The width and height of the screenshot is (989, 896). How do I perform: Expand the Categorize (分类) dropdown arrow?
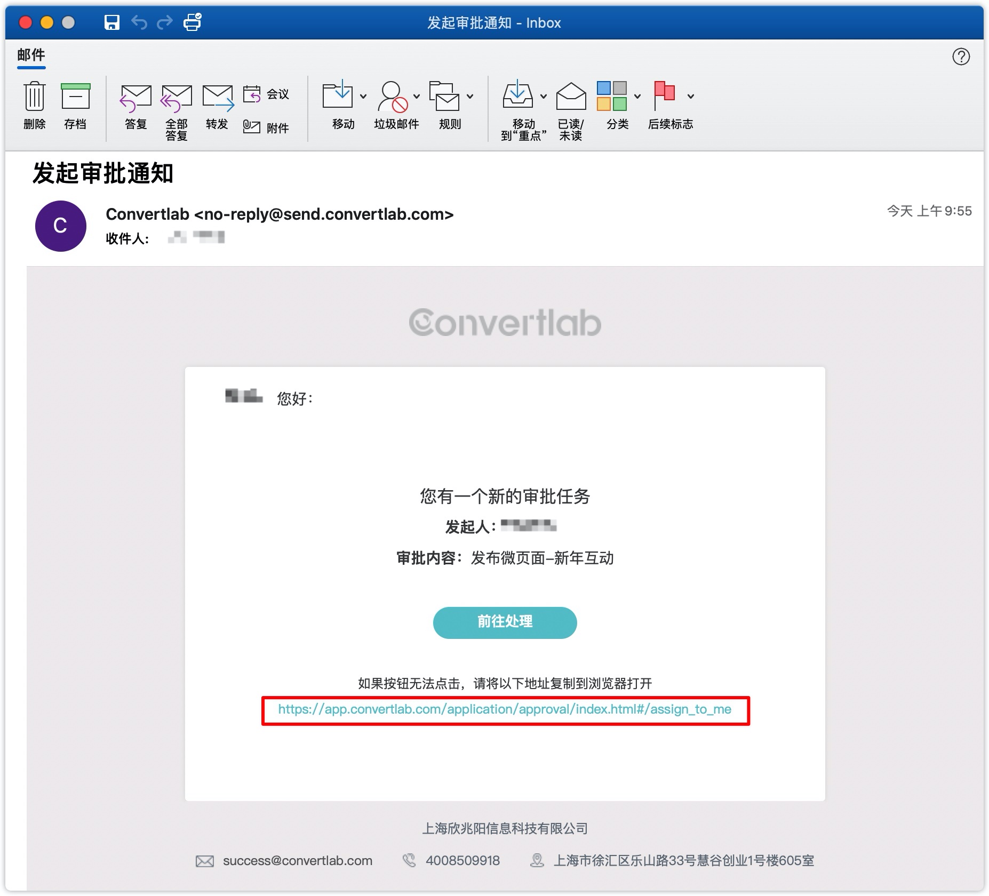click(637, 97)
